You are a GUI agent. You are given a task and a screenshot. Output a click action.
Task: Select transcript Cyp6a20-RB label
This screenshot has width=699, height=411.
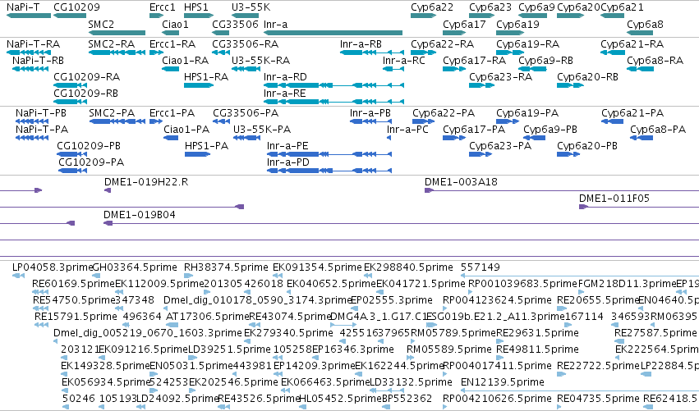tap(587, 76)
